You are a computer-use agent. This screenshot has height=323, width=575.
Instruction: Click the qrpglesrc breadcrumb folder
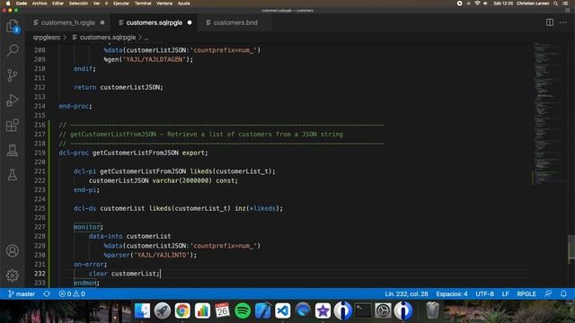point(47,38)
